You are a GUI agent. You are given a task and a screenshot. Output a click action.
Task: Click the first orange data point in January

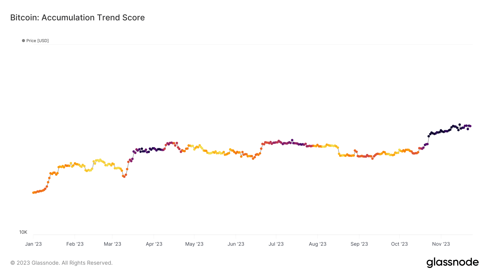coord(33,193)
